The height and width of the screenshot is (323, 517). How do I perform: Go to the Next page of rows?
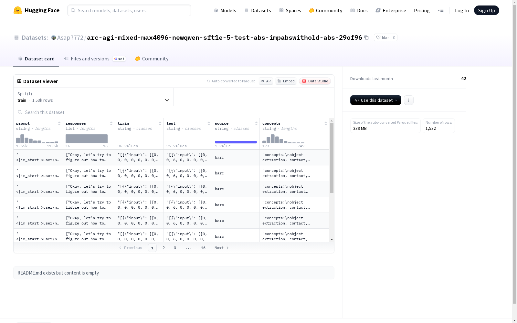[x=222, y=248]
